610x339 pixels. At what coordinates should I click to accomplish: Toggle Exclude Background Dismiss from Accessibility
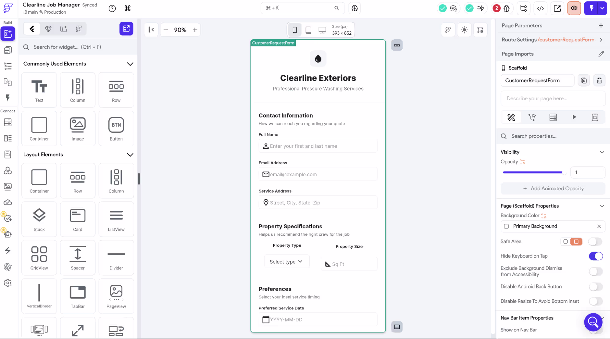[x=596, y=271]
